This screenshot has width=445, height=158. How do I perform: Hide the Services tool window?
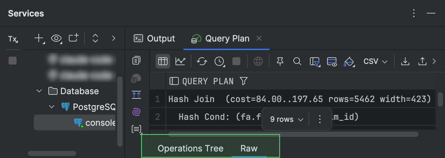click(431, 13)
